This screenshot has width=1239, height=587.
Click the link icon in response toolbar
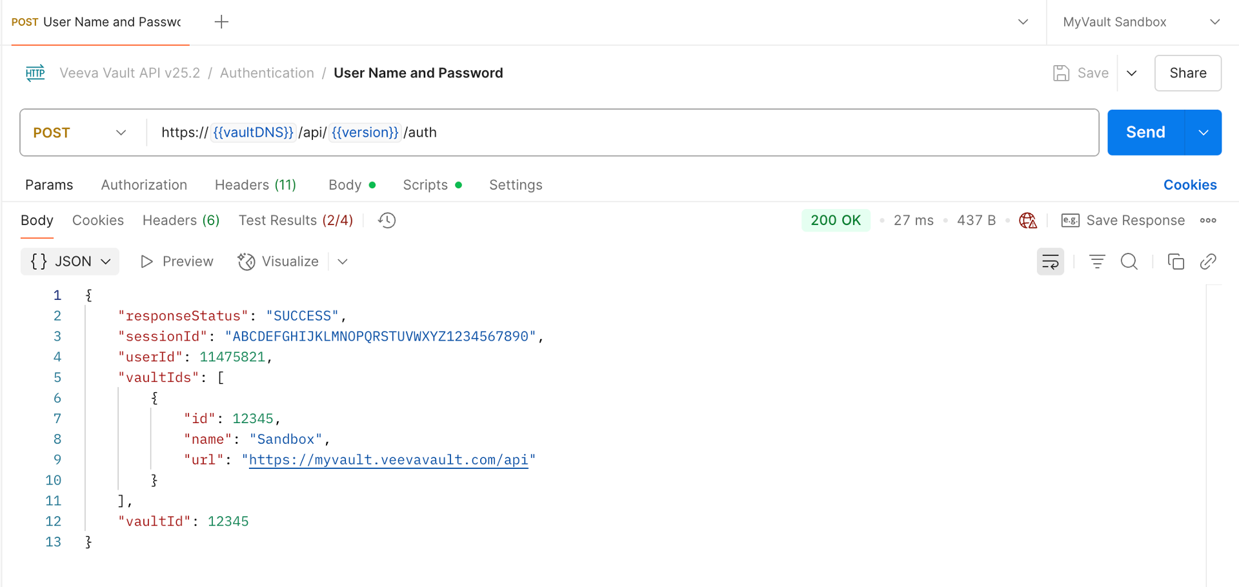point(1207,262)
